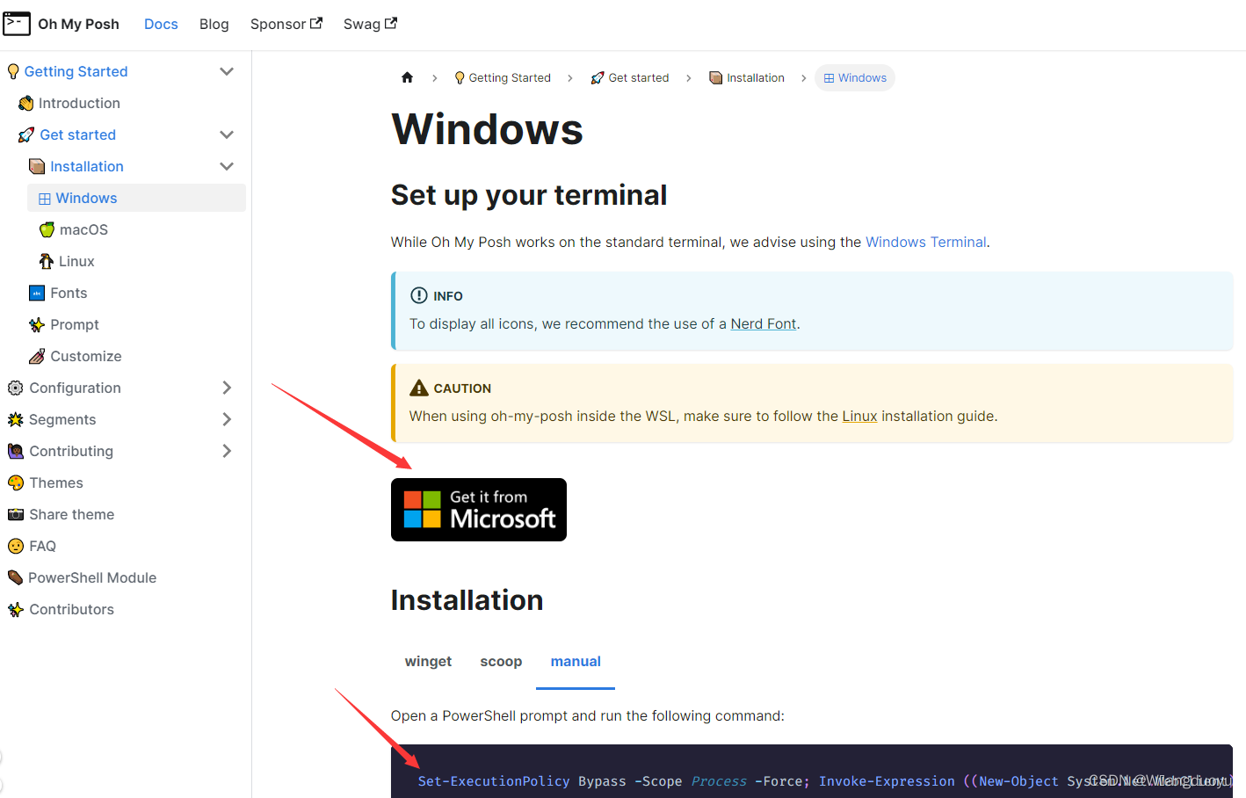This screenshot has width=1246, height=798.
Task: Open the Swag external link
Action: coord(370,24)
